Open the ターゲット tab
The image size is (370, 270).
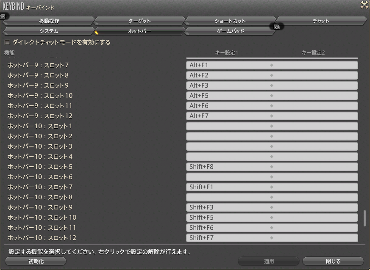click(x=140, y=20)
